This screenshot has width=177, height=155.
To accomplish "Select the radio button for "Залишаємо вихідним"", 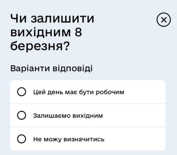I will [22, 116].
